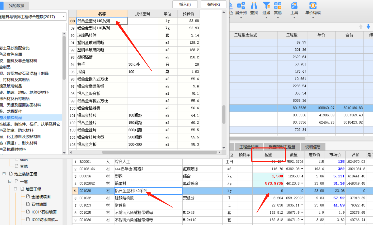Click the 含量 column header

tap(268, 154)
